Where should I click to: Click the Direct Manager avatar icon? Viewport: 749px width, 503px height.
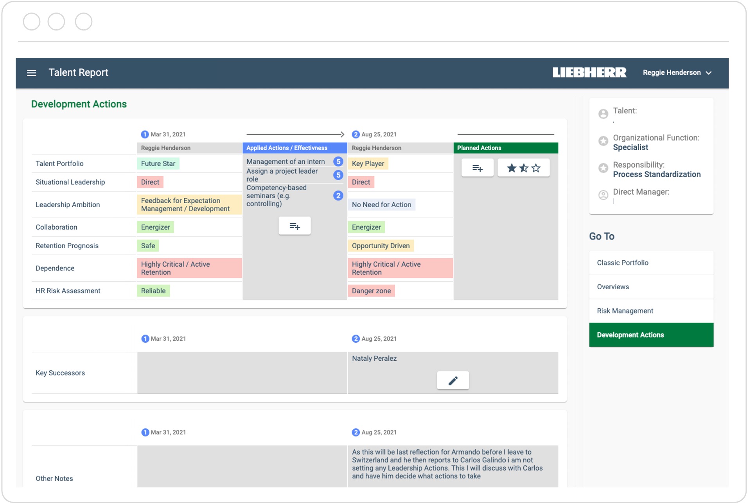point(603,195)
